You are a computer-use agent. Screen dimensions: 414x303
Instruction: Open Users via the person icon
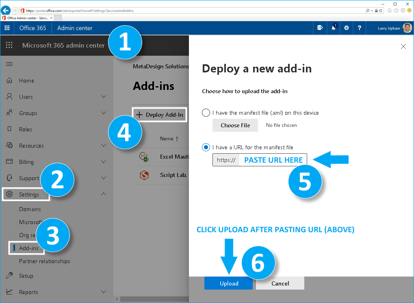pos(9,97)
